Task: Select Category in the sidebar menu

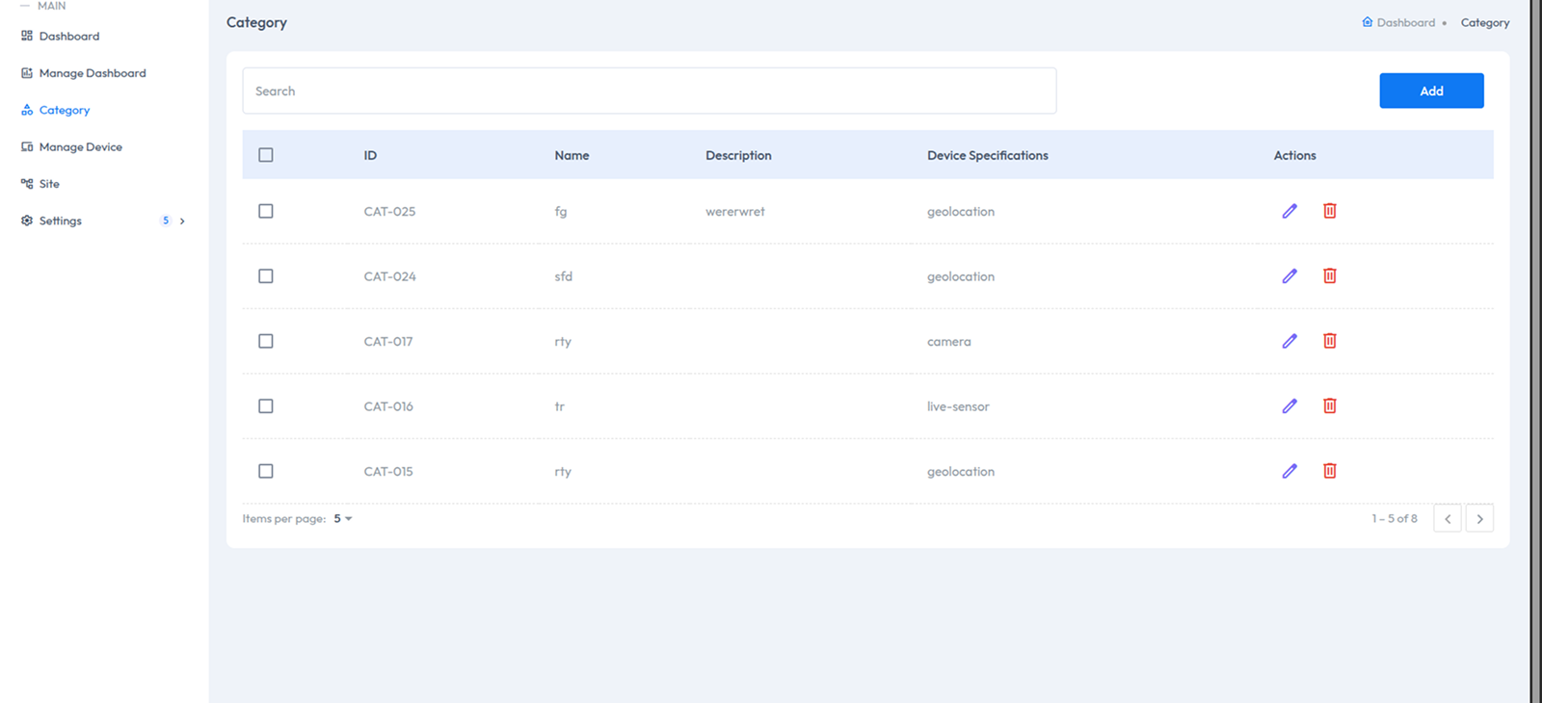Action: [65, 110]
